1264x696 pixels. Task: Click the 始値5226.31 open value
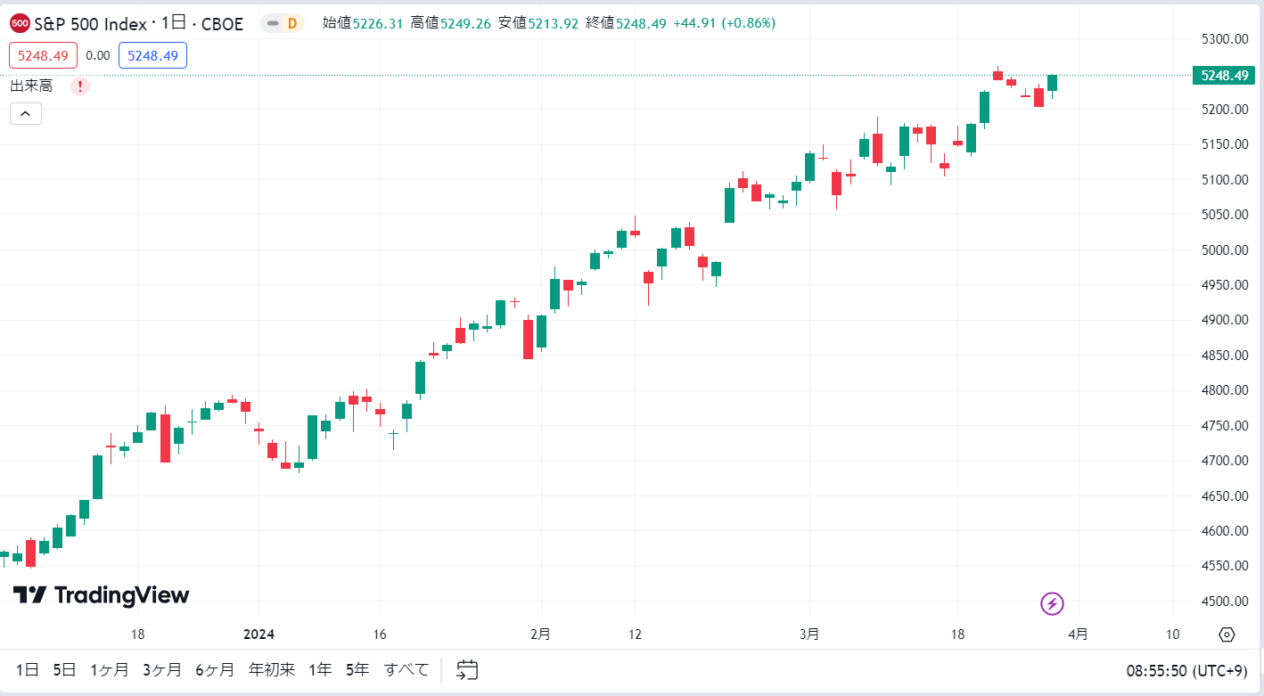pyautogui.click(x=364, y=23)
